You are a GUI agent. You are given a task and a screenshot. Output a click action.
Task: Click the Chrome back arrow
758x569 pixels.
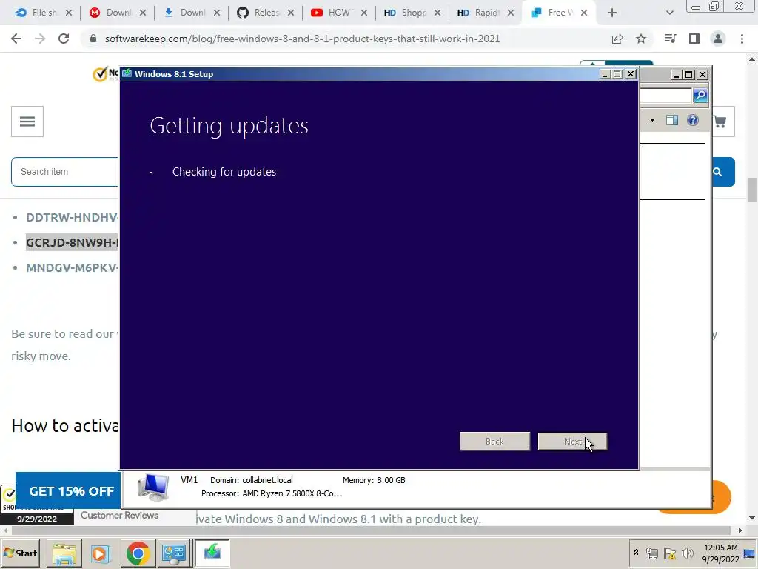[16, 39]
